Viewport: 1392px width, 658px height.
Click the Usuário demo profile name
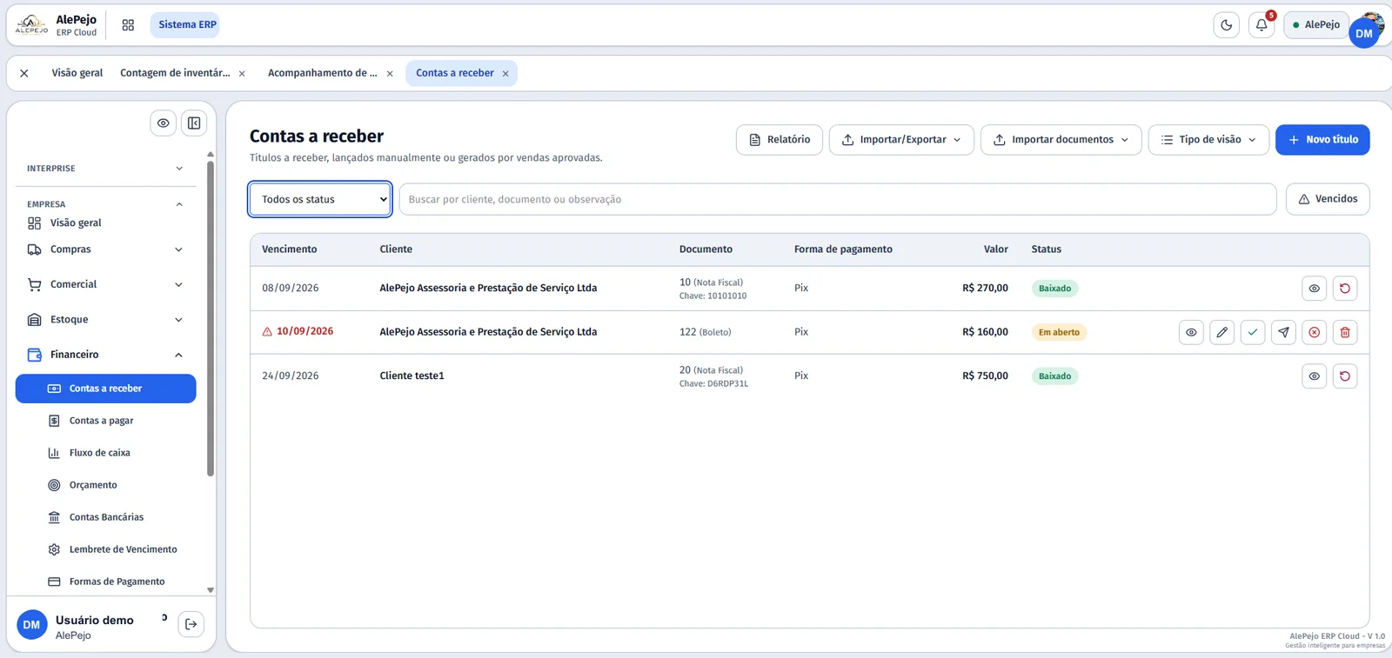94,621
